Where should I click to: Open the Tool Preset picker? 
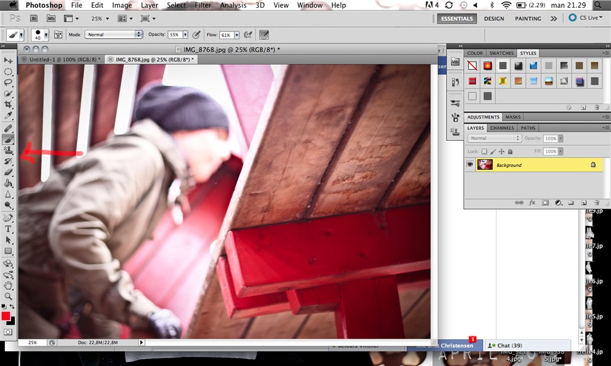[15, 35]
